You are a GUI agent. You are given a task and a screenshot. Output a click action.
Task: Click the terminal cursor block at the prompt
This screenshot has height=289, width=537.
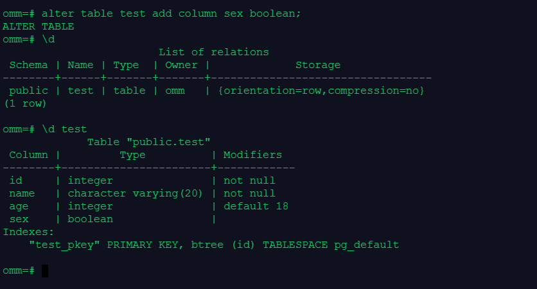click(x=45, y=270)
